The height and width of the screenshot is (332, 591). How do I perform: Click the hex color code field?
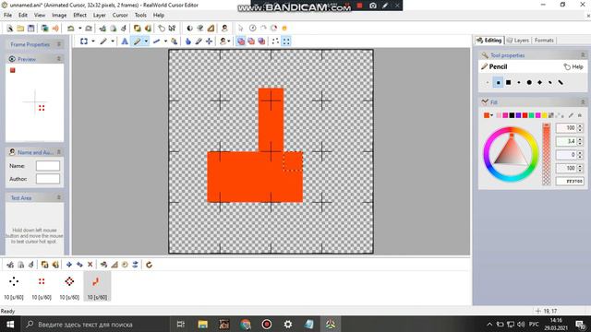tap(570, 182)
